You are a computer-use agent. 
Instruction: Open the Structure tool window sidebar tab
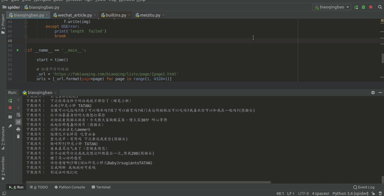pyautogui.click(x=3, y=138)
